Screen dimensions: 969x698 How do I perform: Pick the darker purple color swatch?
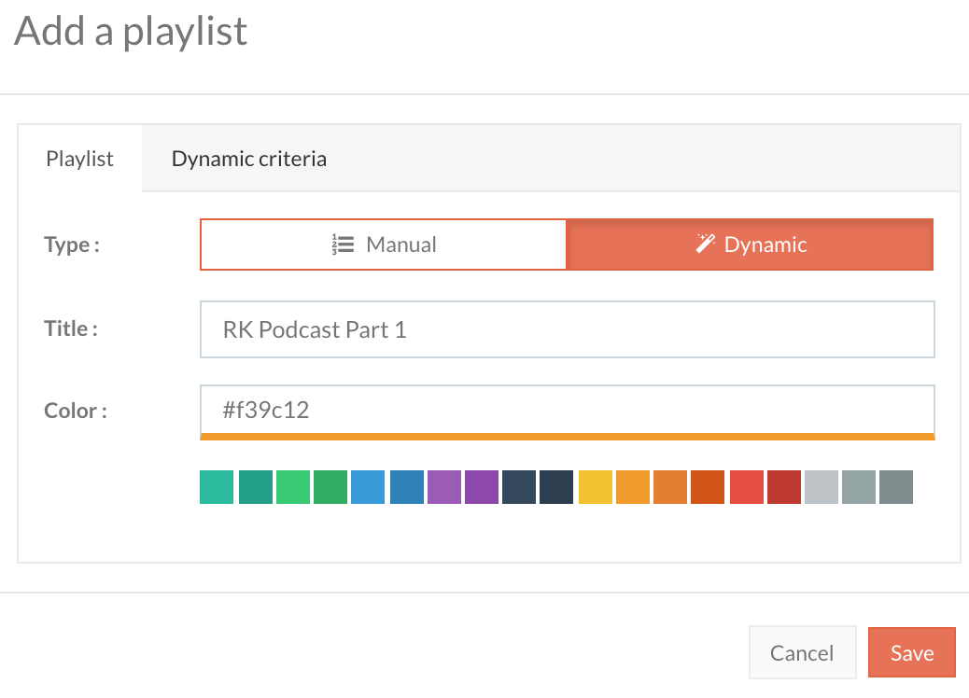coord(481,487)
